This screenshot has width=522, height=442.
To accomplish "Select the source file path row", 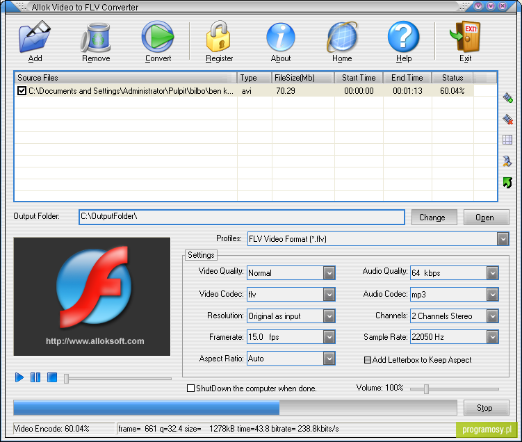I will (x=131, y=91).
